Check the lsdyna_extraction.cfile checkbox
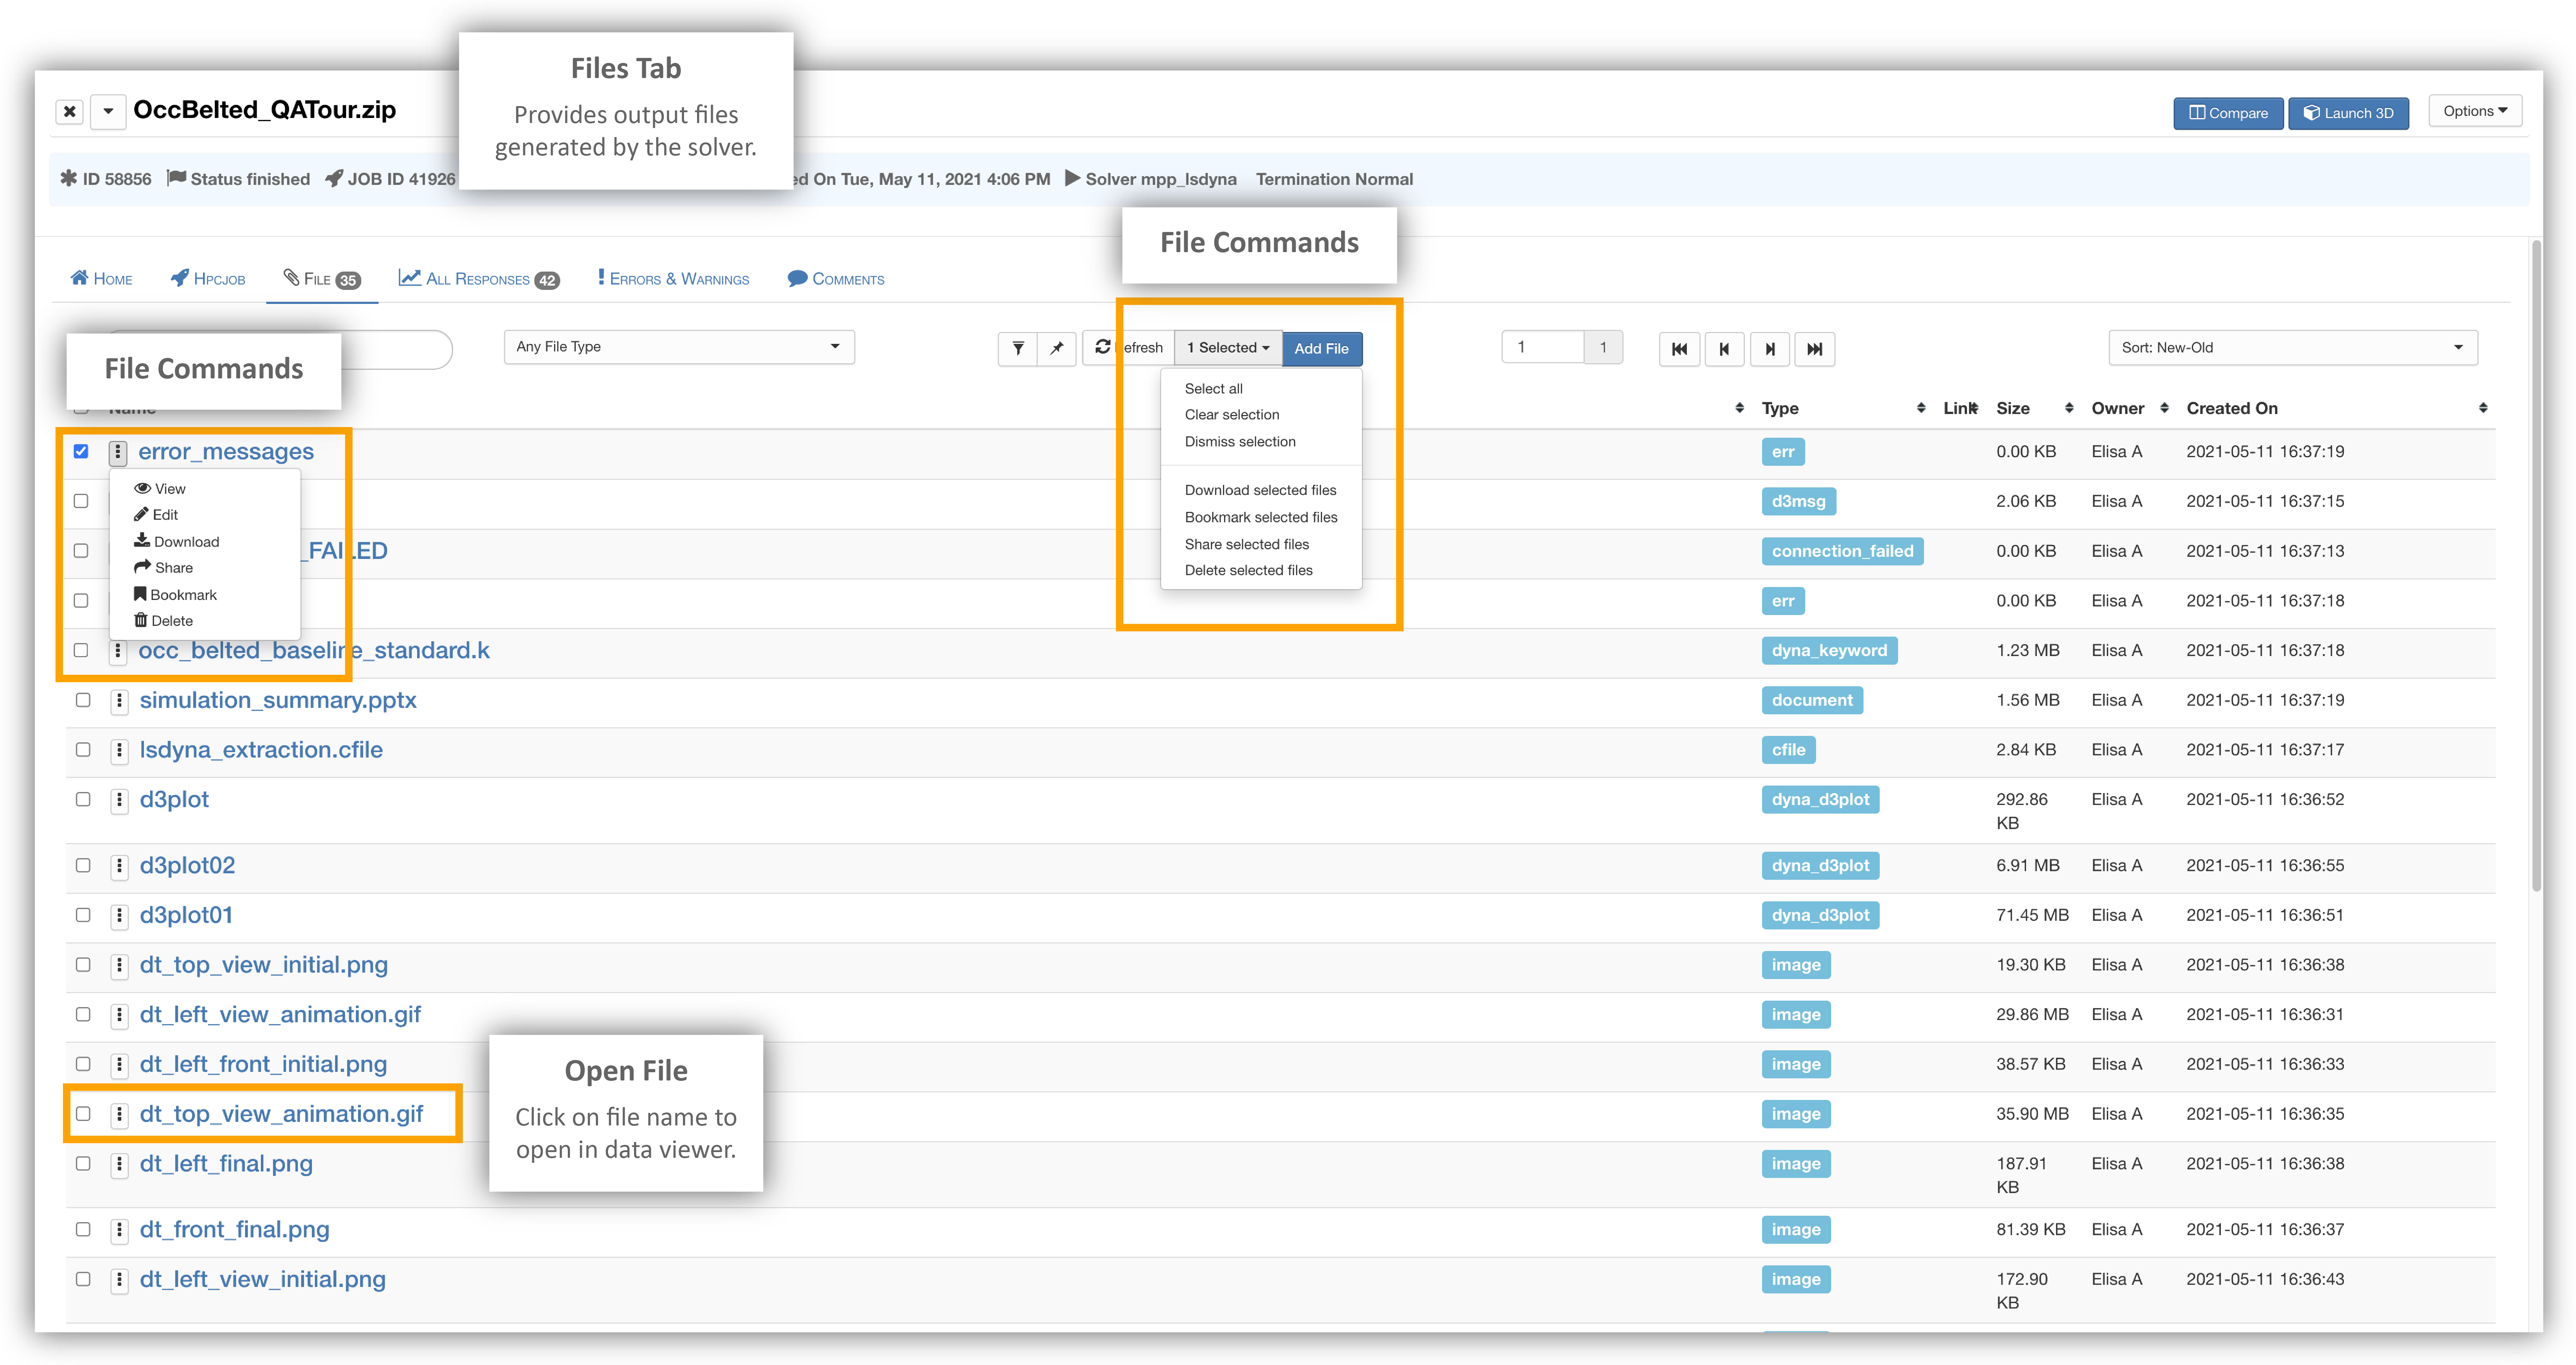Viewport: 2576px width, 1365px height. pyautogui.click(x=83, y=750)
